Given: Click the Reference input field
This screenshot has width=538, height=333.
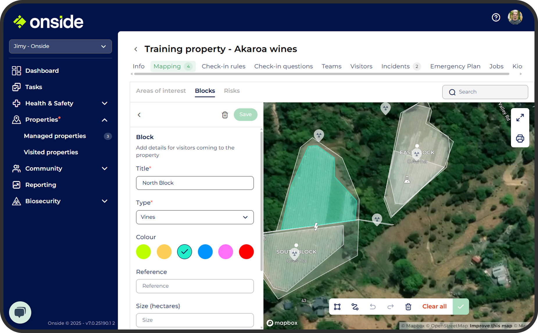Looking at the screenshot, I should (194, 286).
